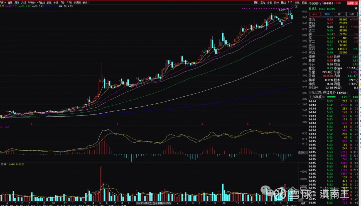Image resolution: width=361 pixels, height=206 pixels.
Task: Click the blue 卖出 sell button
Action: tap(327, 14)
